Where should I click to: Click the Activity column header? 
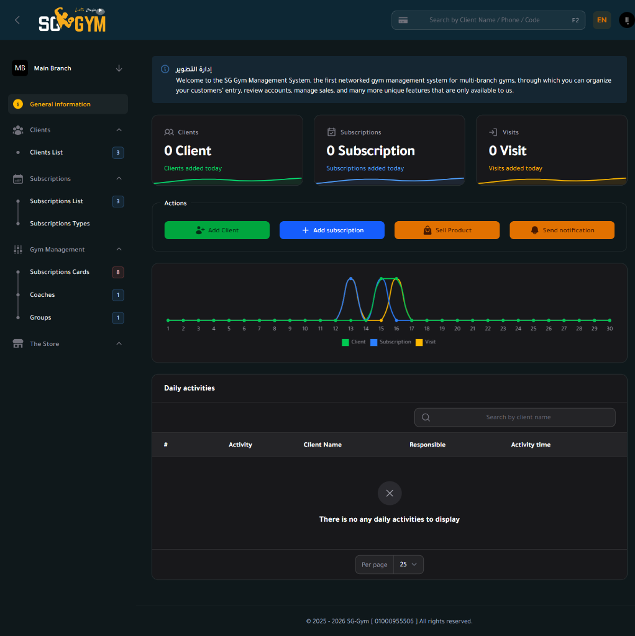[240, 445]
